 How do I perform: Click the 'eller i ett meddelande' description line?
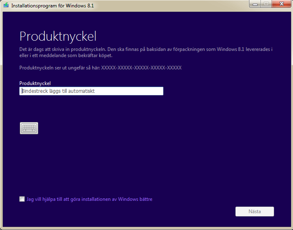tap(65, 55)
